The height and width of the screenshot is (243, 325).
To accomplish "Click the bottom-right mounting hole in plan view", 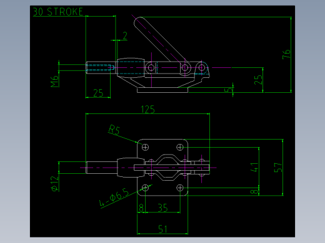I will (180, 188).
